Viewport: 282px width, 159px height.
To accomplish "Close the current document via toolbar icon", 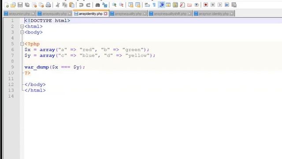I will pyautogui.click(x=34, y=5).
